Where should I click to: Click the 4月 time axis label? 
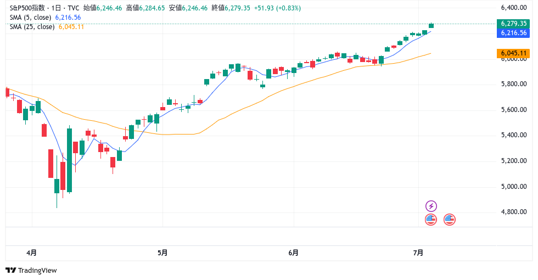[x=32, y=253]
